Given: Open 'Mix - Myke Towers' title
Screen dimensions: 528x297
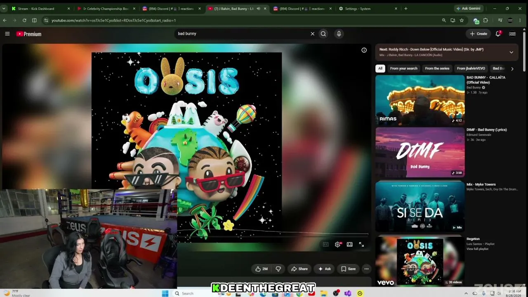Looking at the screenshot, I should coord(481,184).
